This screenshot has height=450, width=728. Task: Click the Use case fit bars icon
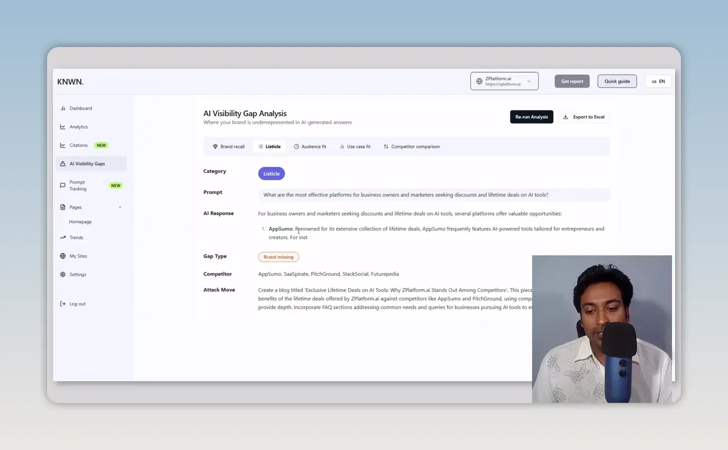pos(342,146)
